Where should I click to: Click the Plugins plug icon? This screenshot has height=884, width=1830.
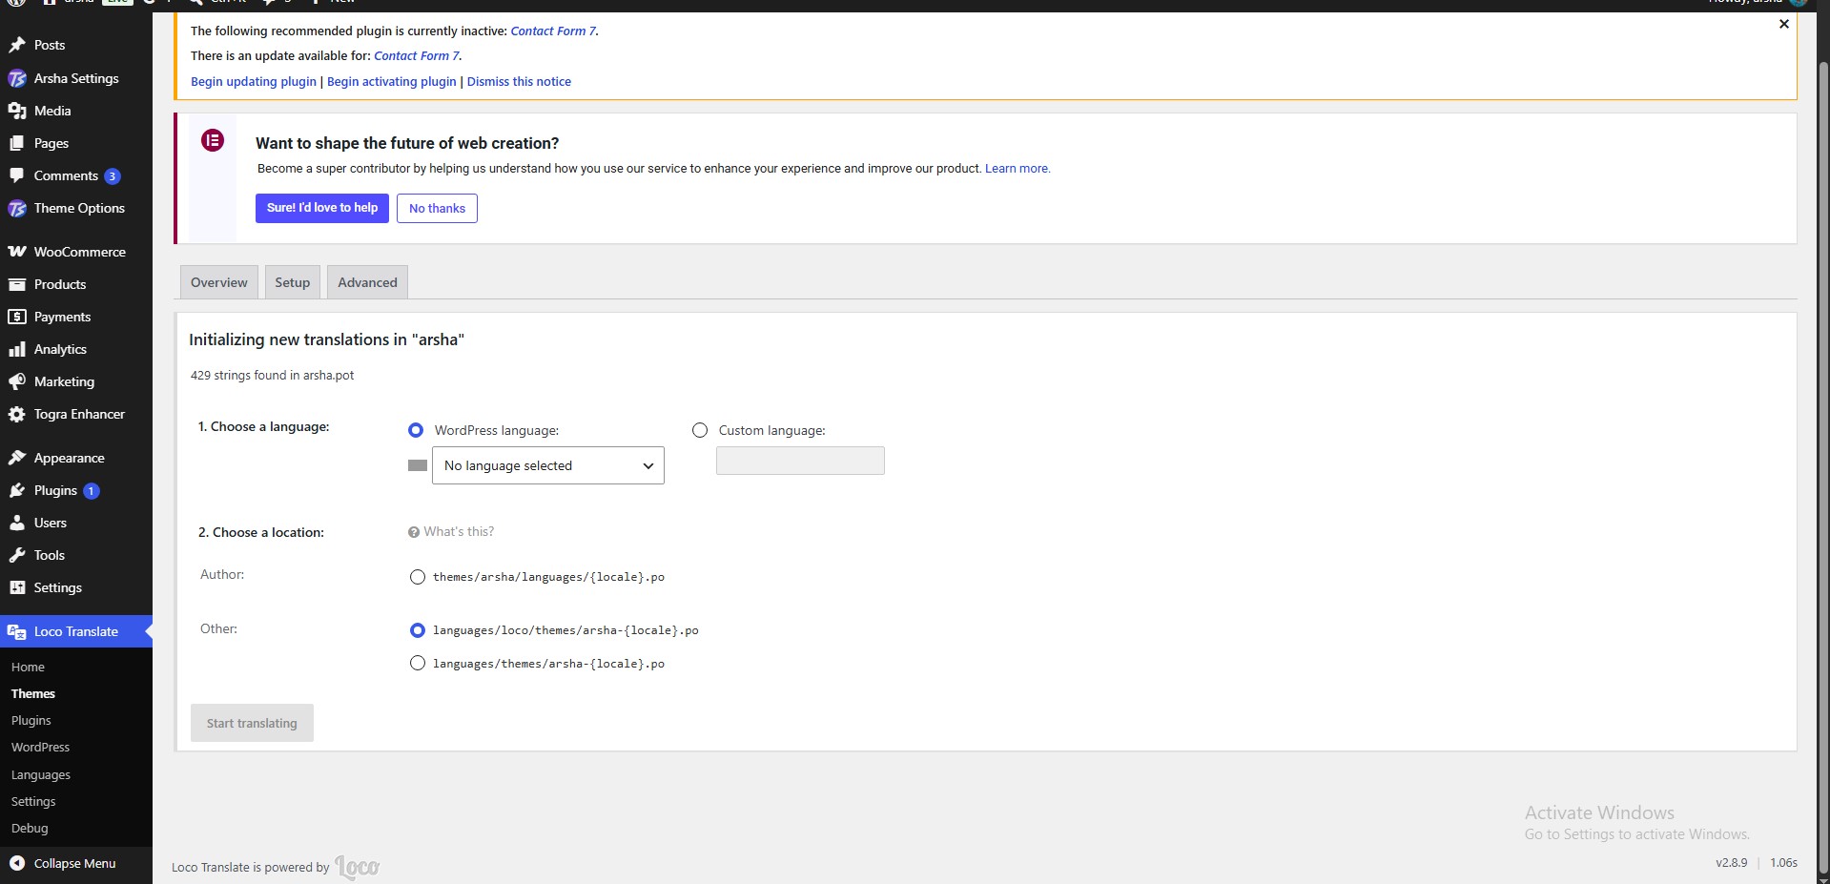coord(17,490)
